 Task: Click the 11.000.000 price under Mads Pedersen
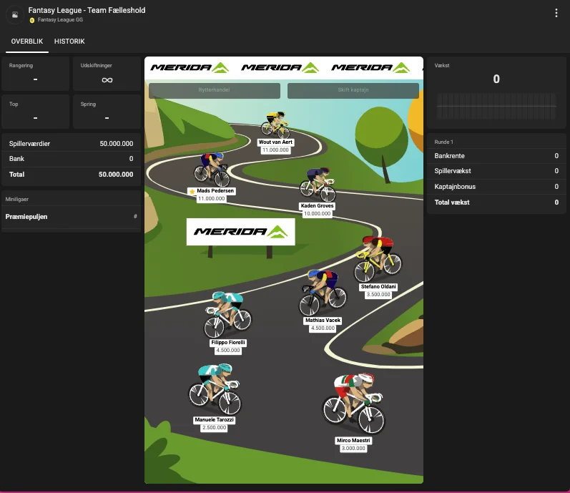(212, 199)
